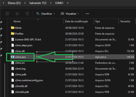Sort by the Tamanho column header

[x=125, y=21]
